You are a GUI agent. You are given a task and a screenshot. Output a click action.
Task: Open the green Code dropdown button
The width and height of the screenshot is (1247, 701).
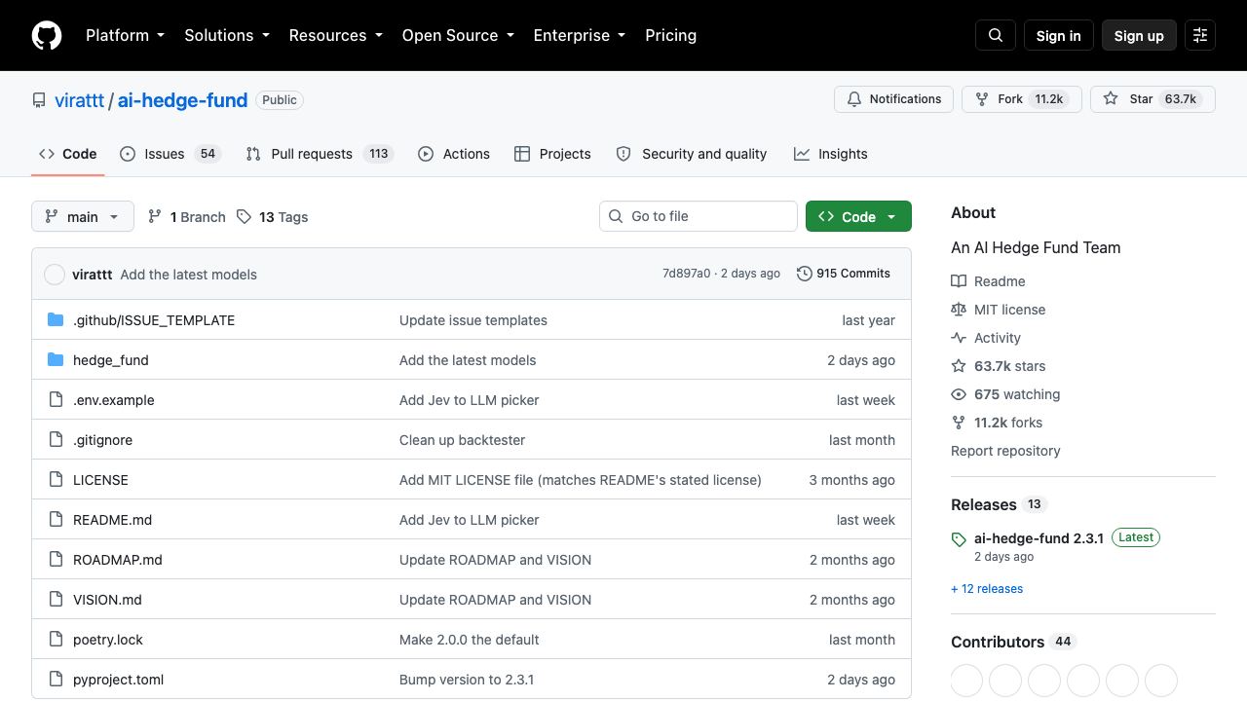tap(858, 216)
